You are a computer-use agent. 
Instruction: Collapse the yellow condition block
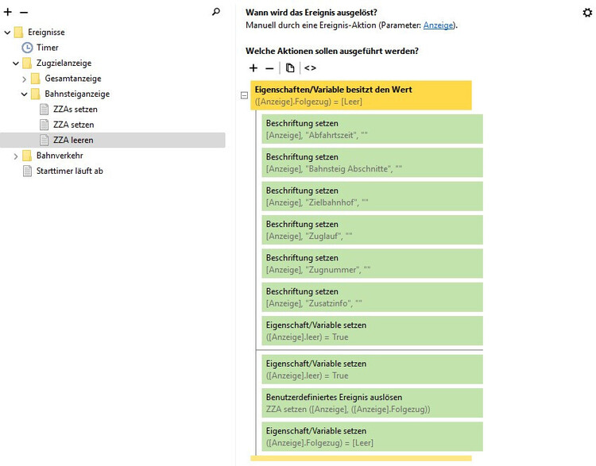[x=244, y=95]
